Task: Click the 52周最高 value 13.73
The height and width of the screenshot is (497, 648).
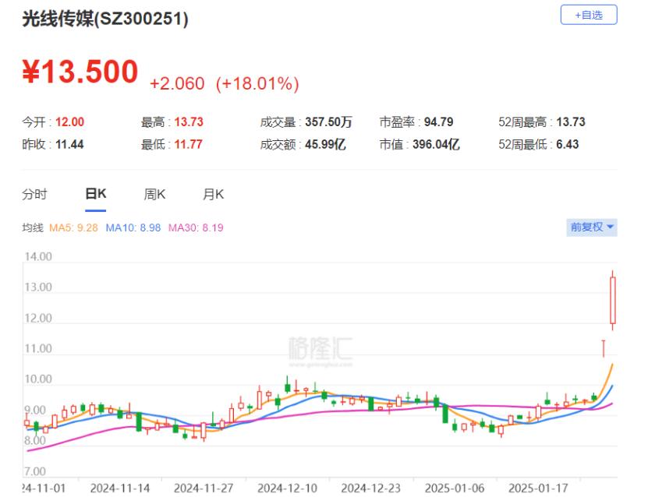Action: [x=569, y=122]
